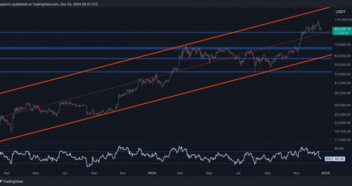This screenshot has width=352, height=186.
Task: Click the 25,500.00 price axis label
Action: 342,115
